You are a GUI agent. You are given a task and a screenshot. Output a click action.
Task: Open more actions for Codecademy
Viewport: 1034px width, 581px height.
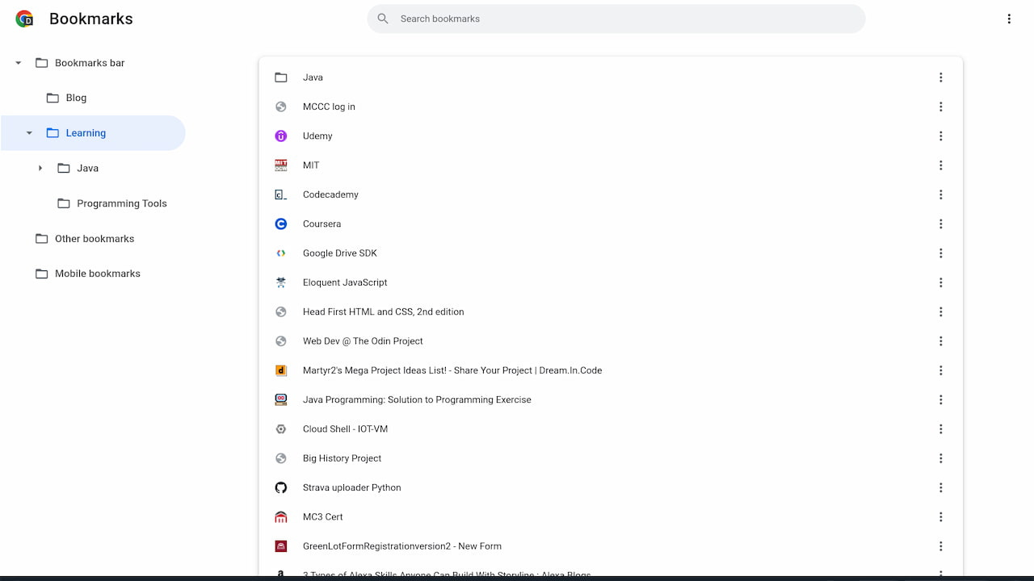pos(940,194)
